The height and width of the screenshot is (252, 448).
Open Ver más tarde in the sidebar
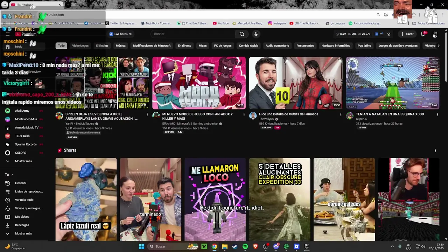pyautogui.click(x=24, y=200)
